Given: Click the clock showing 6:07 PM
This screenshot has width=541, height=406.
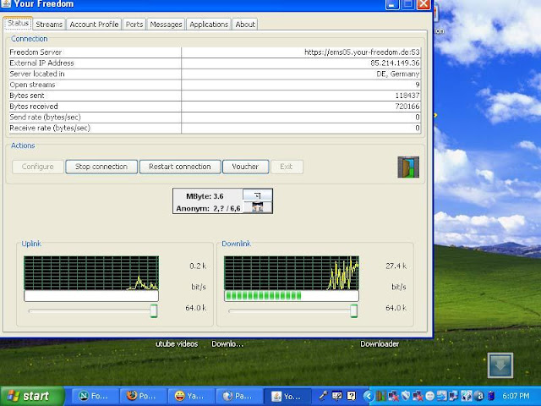Looking at the screenshot, I should [x=516, y=396].
